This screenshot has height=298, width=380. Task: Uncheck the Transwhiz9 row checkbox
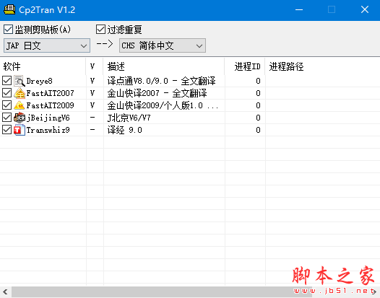click(7, 130)
